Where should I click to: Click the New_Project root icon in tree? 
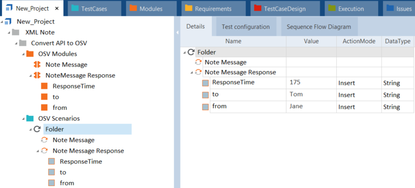point(8,21)
